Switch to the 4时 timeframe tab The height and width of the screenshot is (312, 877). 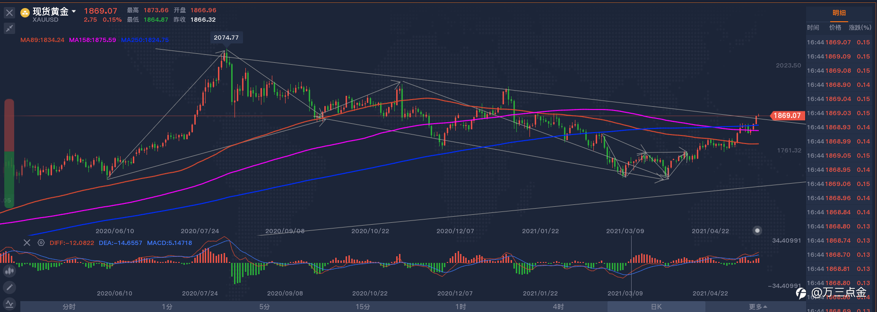558,307
